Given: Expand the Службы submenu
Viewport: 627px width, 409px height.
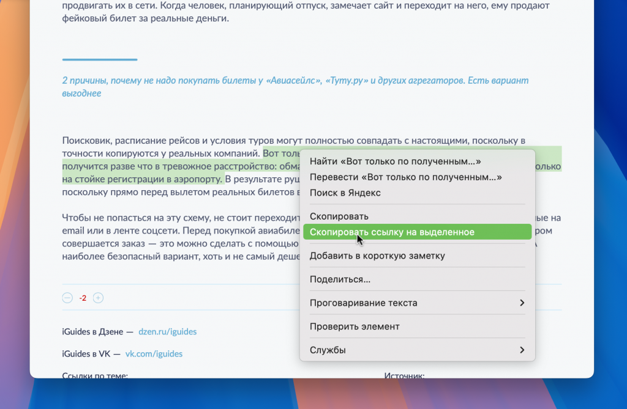Looking at the screenshot, I should pos(417,350).
